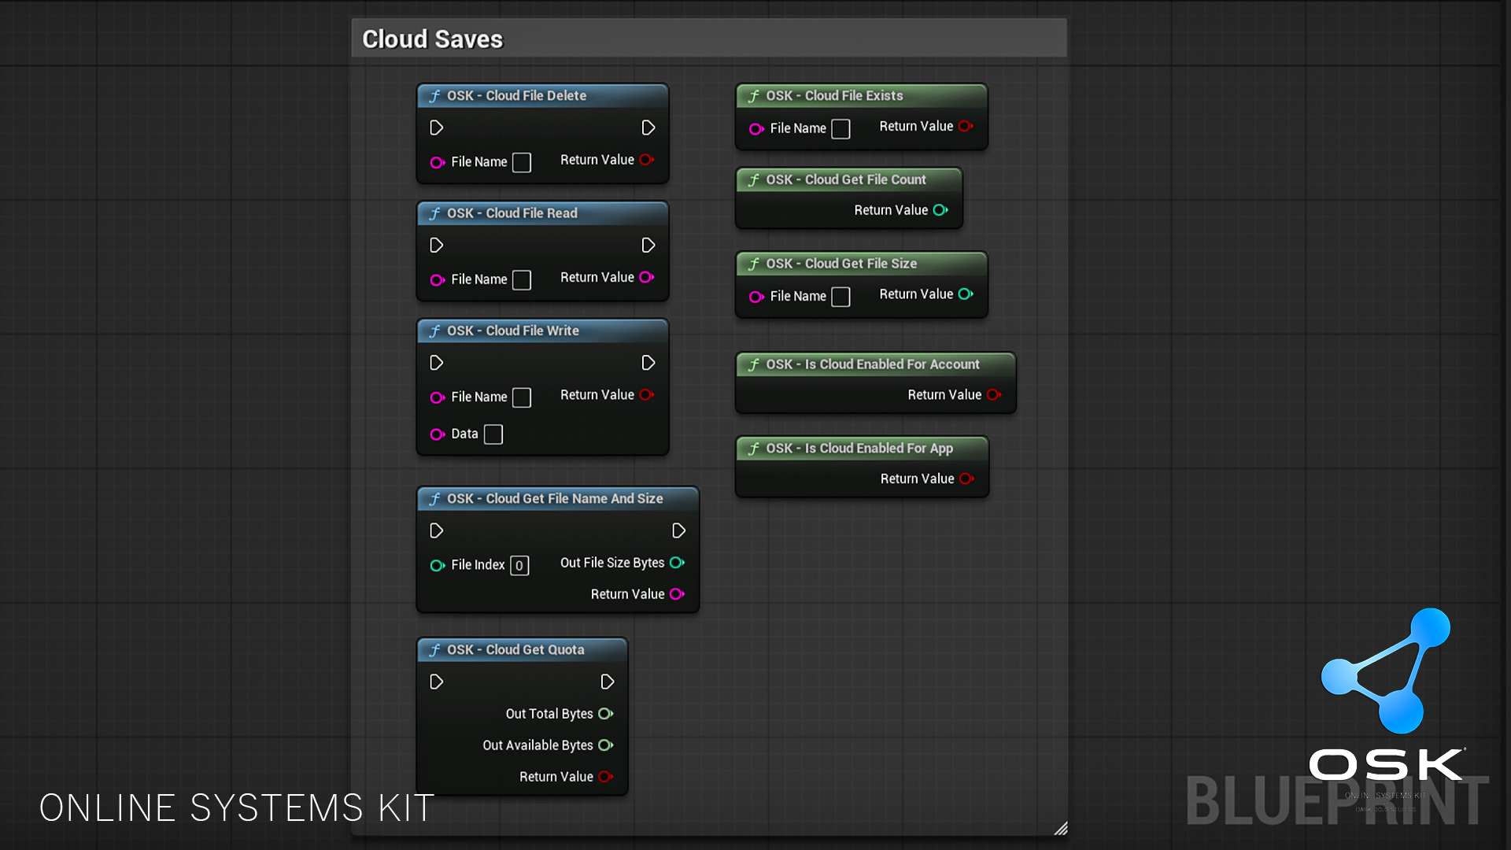Click the exec input pin on Cloud File Delete

pos(436,128)
